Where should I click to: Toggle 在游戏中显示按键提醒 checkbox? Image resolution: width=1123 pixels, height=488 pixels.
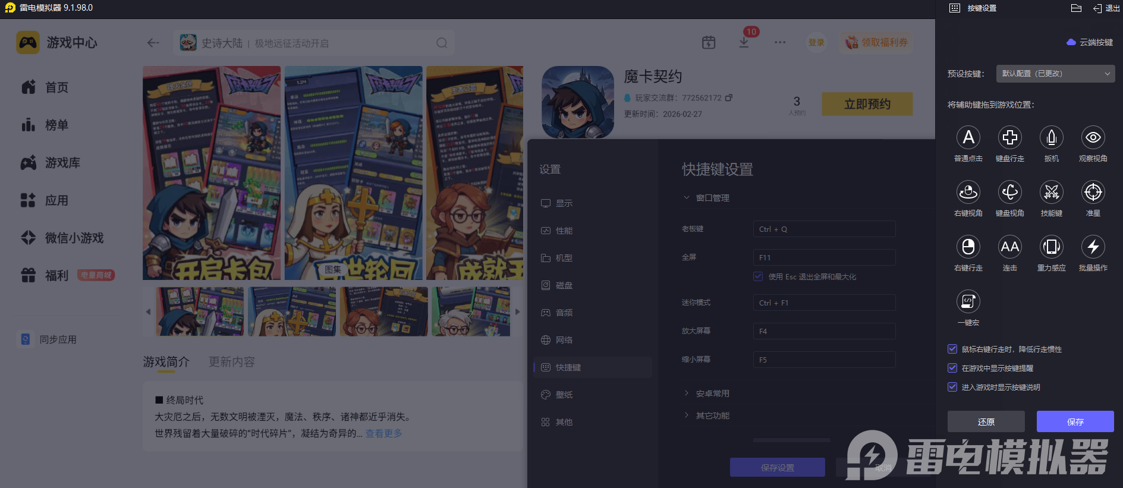952,368
